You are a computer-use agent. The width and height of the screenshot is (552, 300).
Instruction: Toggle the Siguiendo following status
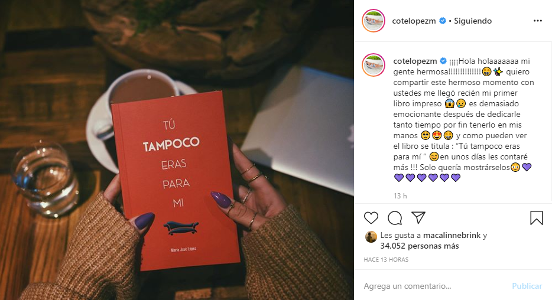[x=473, y=21]
